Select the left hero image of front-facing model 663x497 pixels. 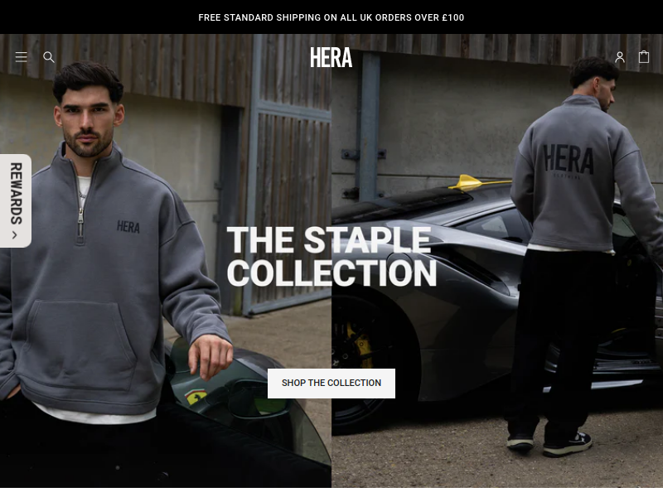tap(165, 261)
